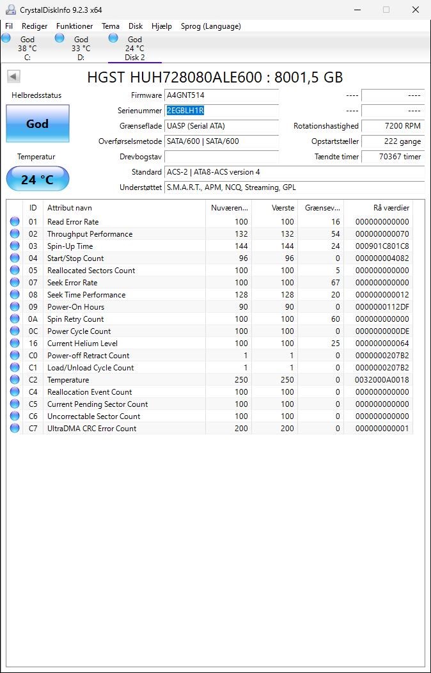The image size is (431, 673).
Task: Click status orb for Load/Unload Cycle Count
Action: click(15, 367)
